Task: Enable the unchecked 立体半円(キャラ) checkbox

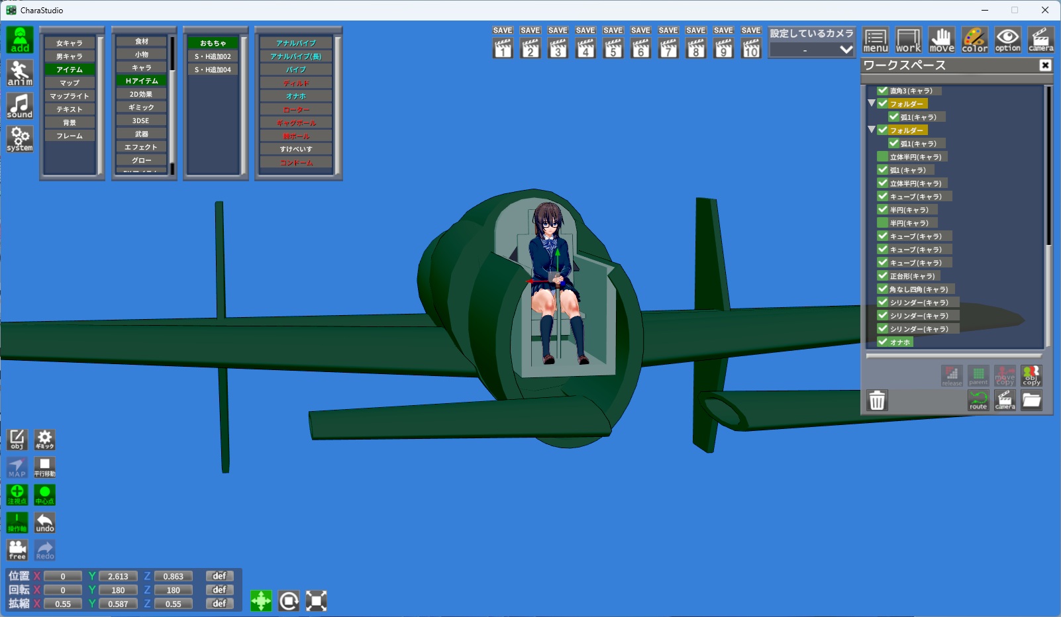Action: (882, 157)
